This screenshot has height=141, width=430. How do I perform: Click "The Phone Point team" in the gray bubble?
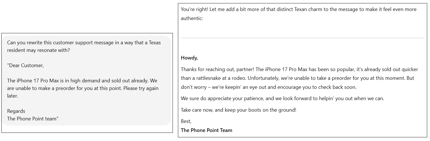(x=32, y=119)
